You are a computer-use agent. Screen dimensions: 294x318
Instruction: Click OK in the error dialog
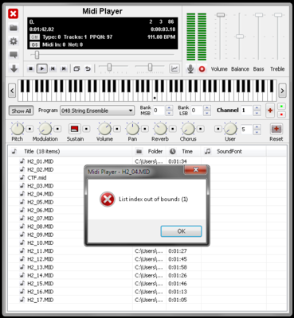(182, 231)
